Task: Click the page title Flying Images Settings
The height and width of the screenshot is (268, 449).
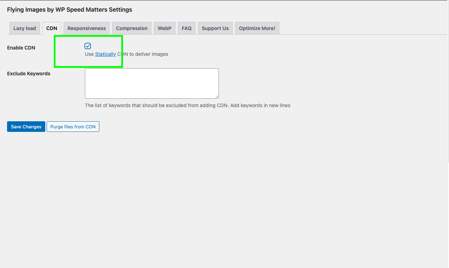Action: tap(70, 10)
